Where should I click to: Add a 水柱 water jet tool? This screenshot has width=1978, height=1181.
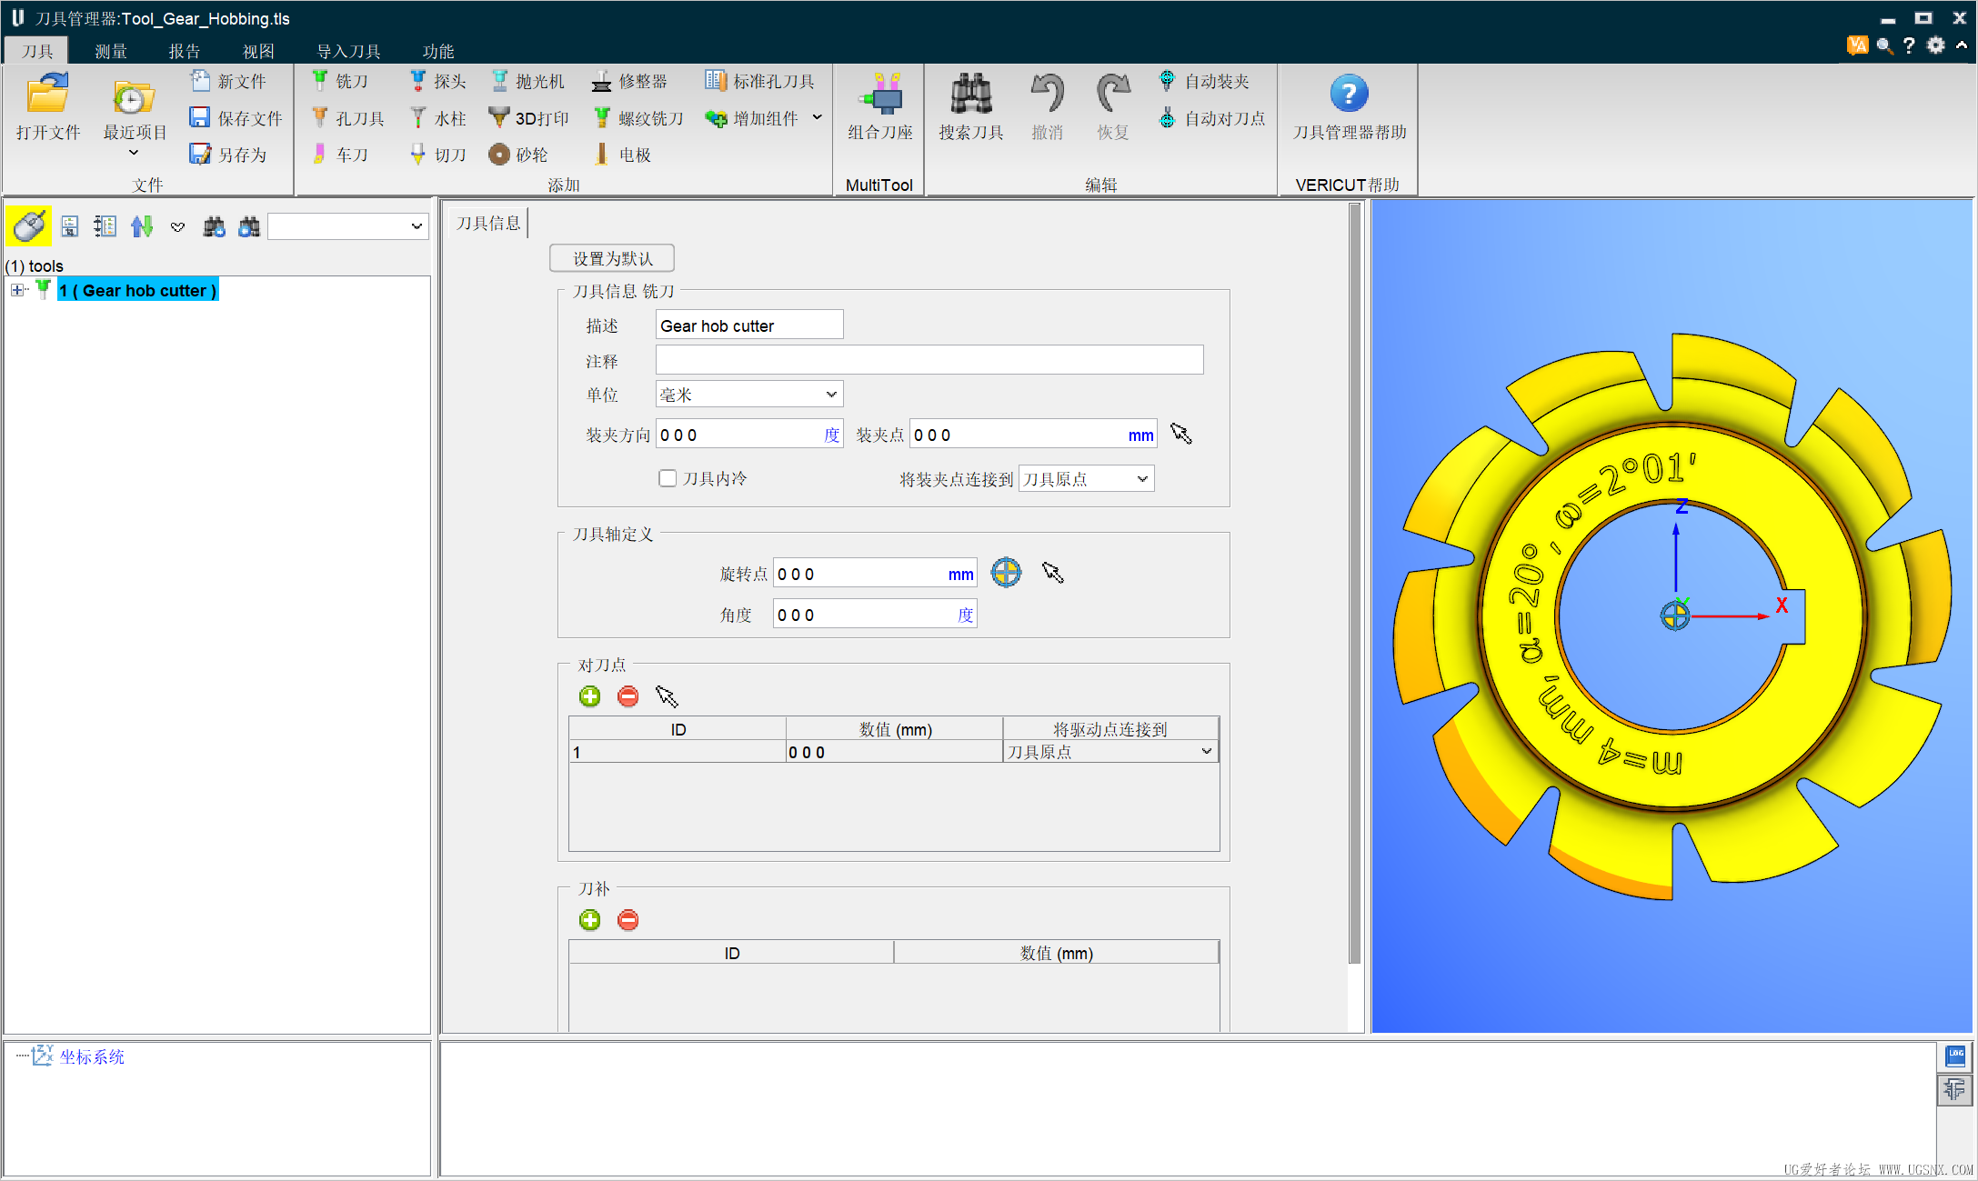[437, 118]
